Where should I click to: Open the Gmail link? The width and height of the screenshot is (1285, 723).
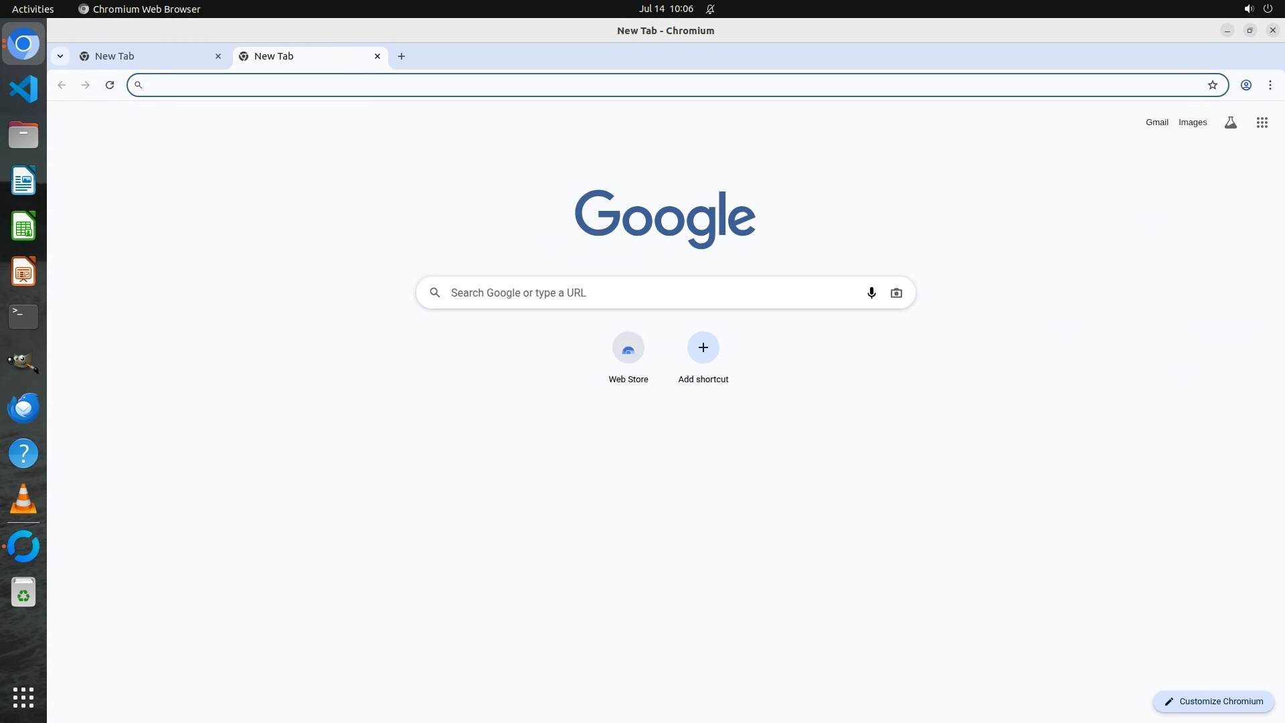tap(1156, 123)
